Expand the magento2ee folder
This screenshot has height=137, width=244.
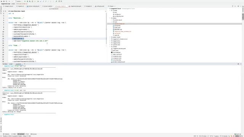tap(110, 43)
